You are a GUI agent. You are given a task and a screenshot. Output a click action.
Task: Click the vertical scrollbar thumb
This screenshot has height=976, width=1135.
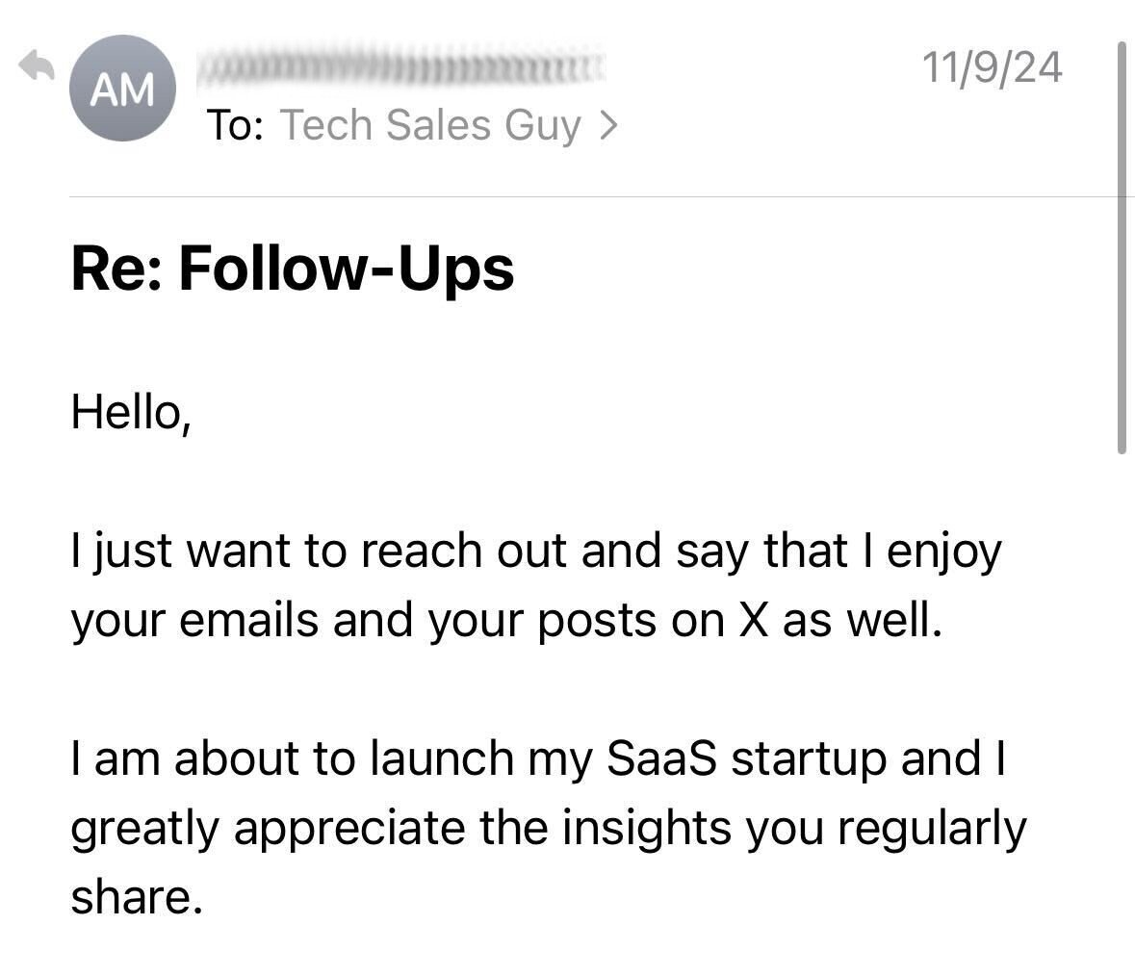click(x=1122, y=247)
